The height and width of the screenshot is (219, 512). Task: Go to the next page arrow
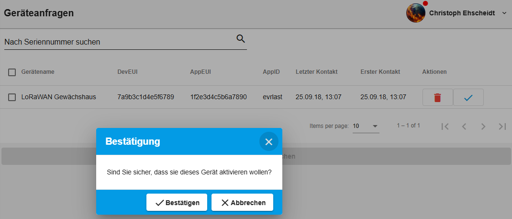(483, 126)
